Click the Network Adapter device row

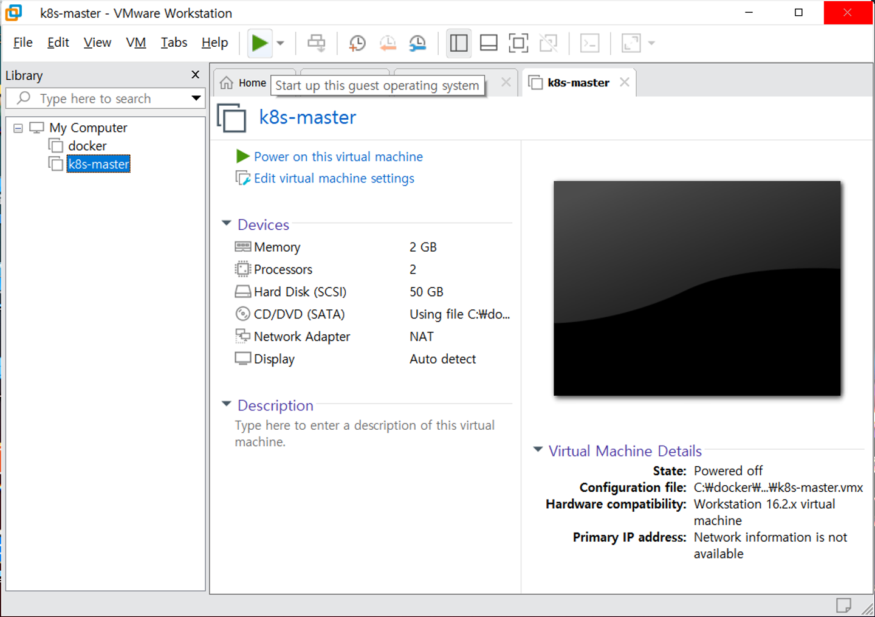372,337
